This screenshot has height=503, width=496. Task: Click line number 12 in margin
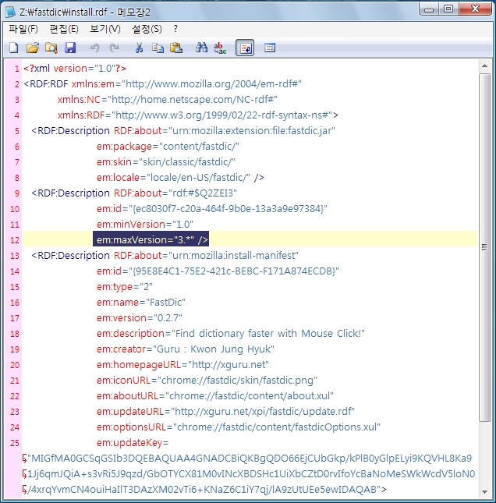15,240
